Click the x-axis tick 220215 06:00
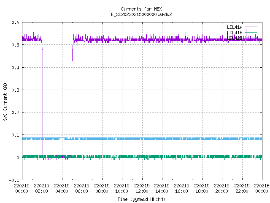 (81, 189)
